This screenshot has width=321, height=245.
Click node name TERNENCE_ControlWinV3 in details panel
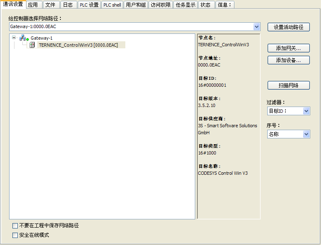223,45
